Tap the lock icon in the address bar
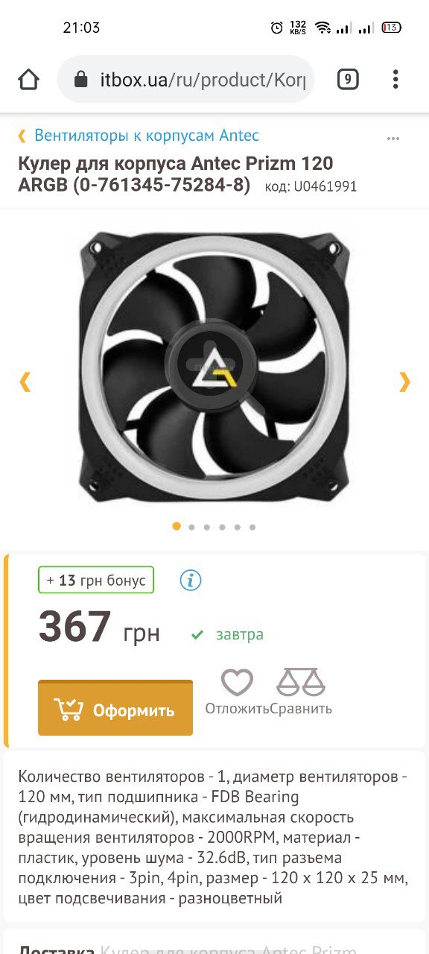Screen dimensions: 429x954 click(83, 79)
